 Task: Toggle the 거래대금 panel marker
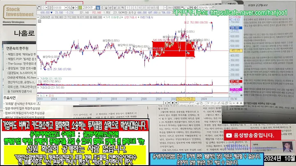pos(38,88)
